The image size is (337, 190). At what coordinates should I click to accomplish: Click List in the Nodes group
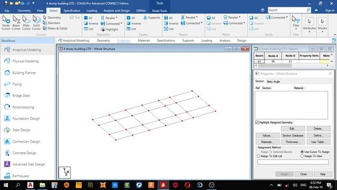coord(131,29)
